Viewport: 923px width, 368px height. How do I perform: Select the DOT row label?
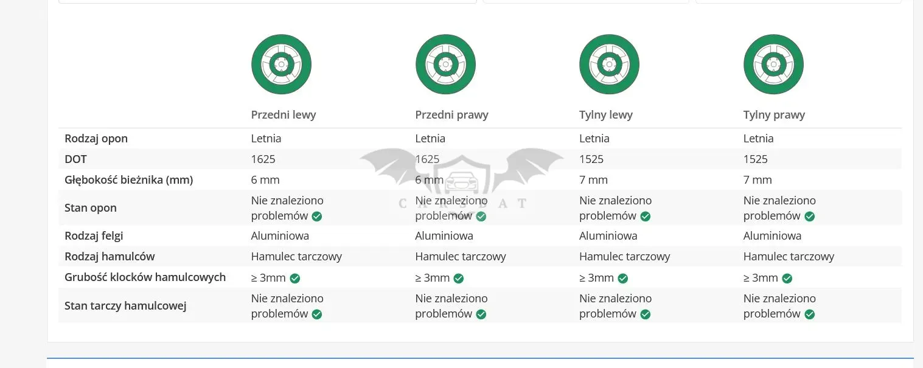(75, 159)
